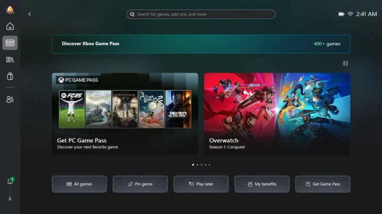Select the Hogwarts Legacy cover art
Image resolution: width=382 pixels, height=214 pixels.
pyautogui.click(x=98, y=109)
